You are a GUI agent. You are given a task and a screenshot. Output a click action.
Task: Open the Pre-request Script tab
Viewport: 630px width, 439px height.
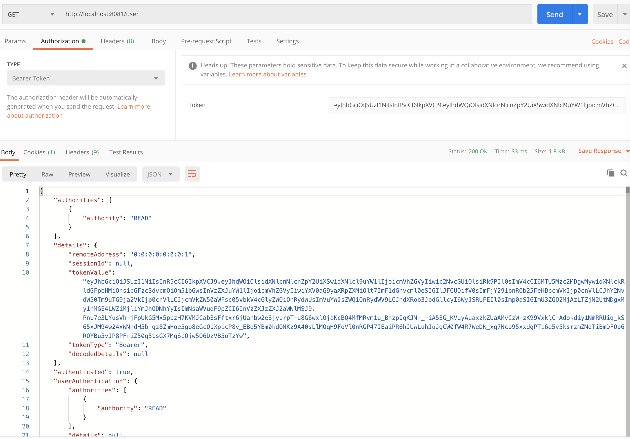tap(206, 41)
